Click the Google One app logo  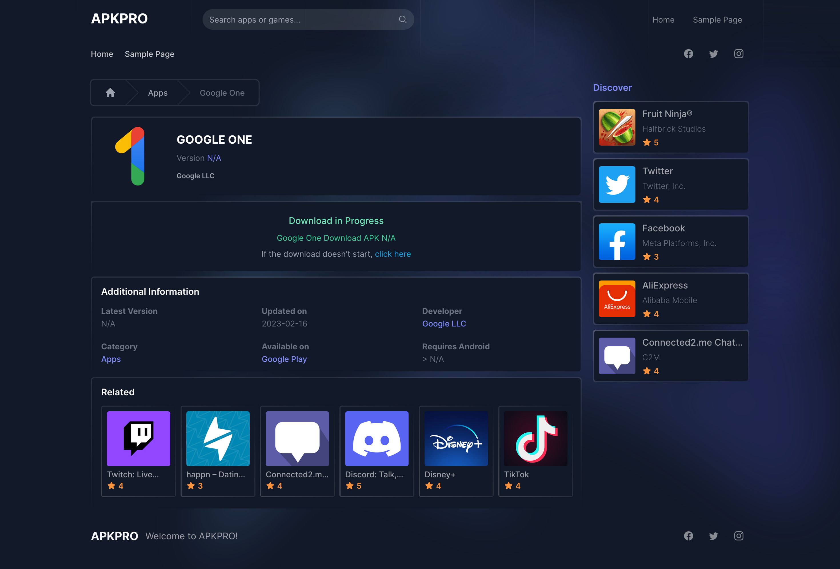[x=130, y=156]
